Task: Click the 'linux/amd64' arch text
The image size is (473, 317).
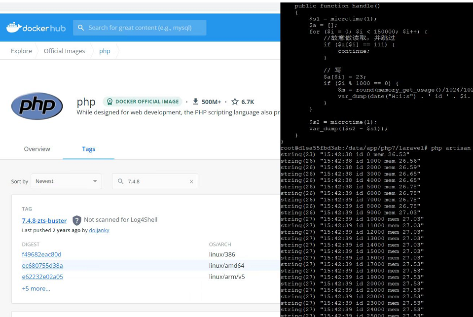Action: tap(226, 266)
